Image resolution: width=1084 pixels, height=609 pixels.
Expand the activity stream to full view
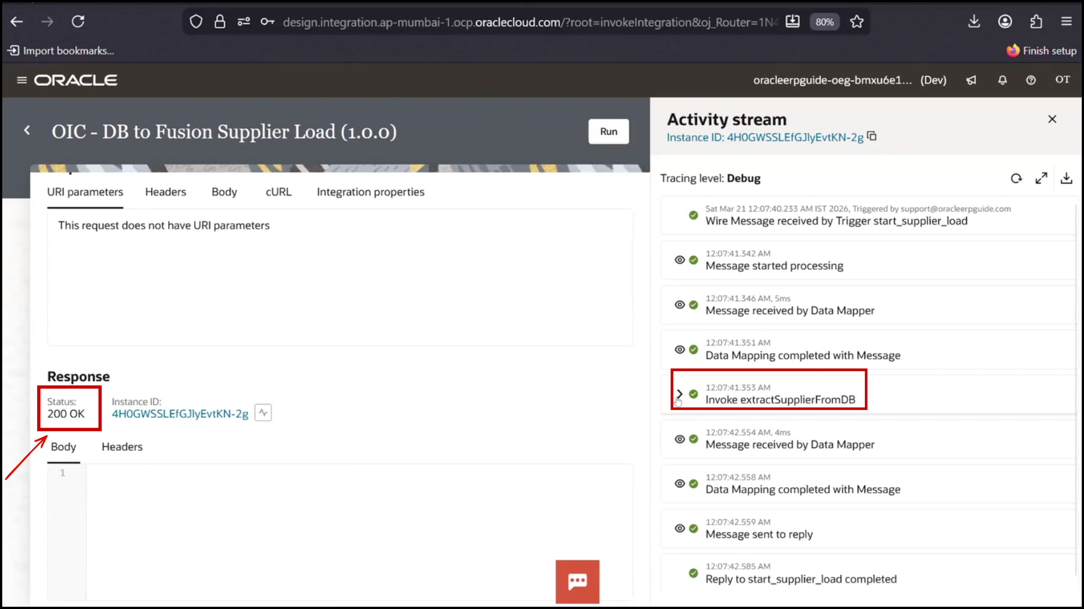point(1042,178)
